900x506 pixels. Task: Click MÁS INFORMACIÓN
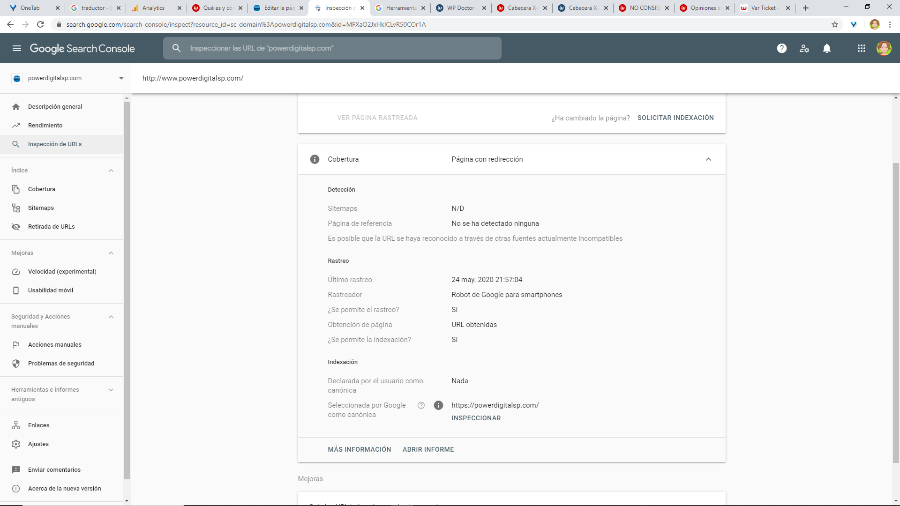tap(360, 449)
